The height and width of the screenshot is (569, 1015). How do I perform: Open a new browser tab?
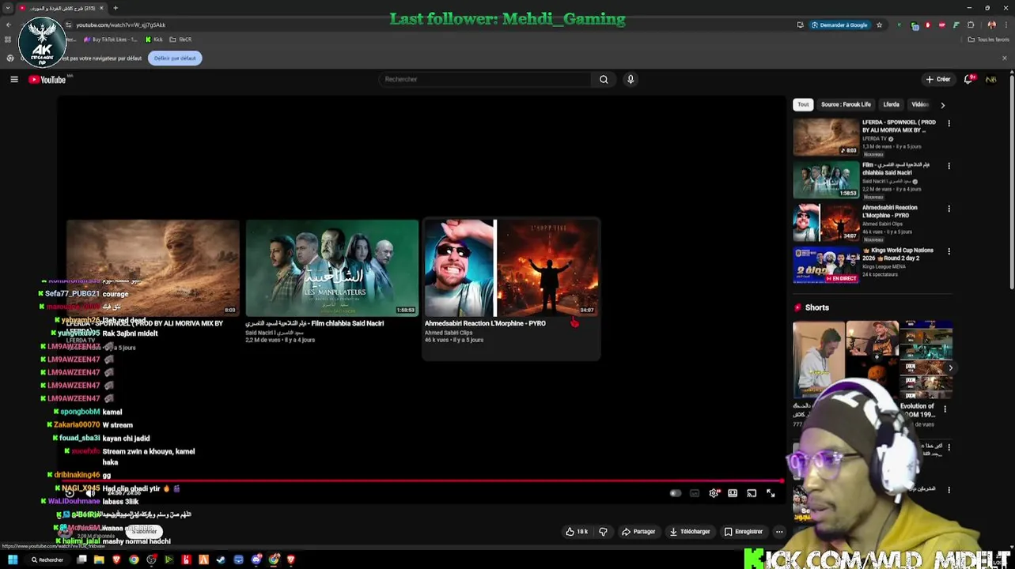[116, 8]
